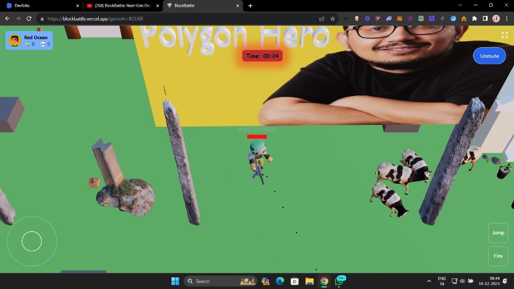Click the Unmute button
The height and width of the screenshot is (289, 514).
click(x=489, y=56)
